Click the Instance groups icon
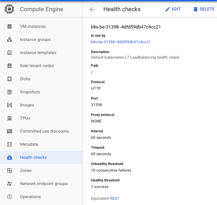 click(10, 40)
